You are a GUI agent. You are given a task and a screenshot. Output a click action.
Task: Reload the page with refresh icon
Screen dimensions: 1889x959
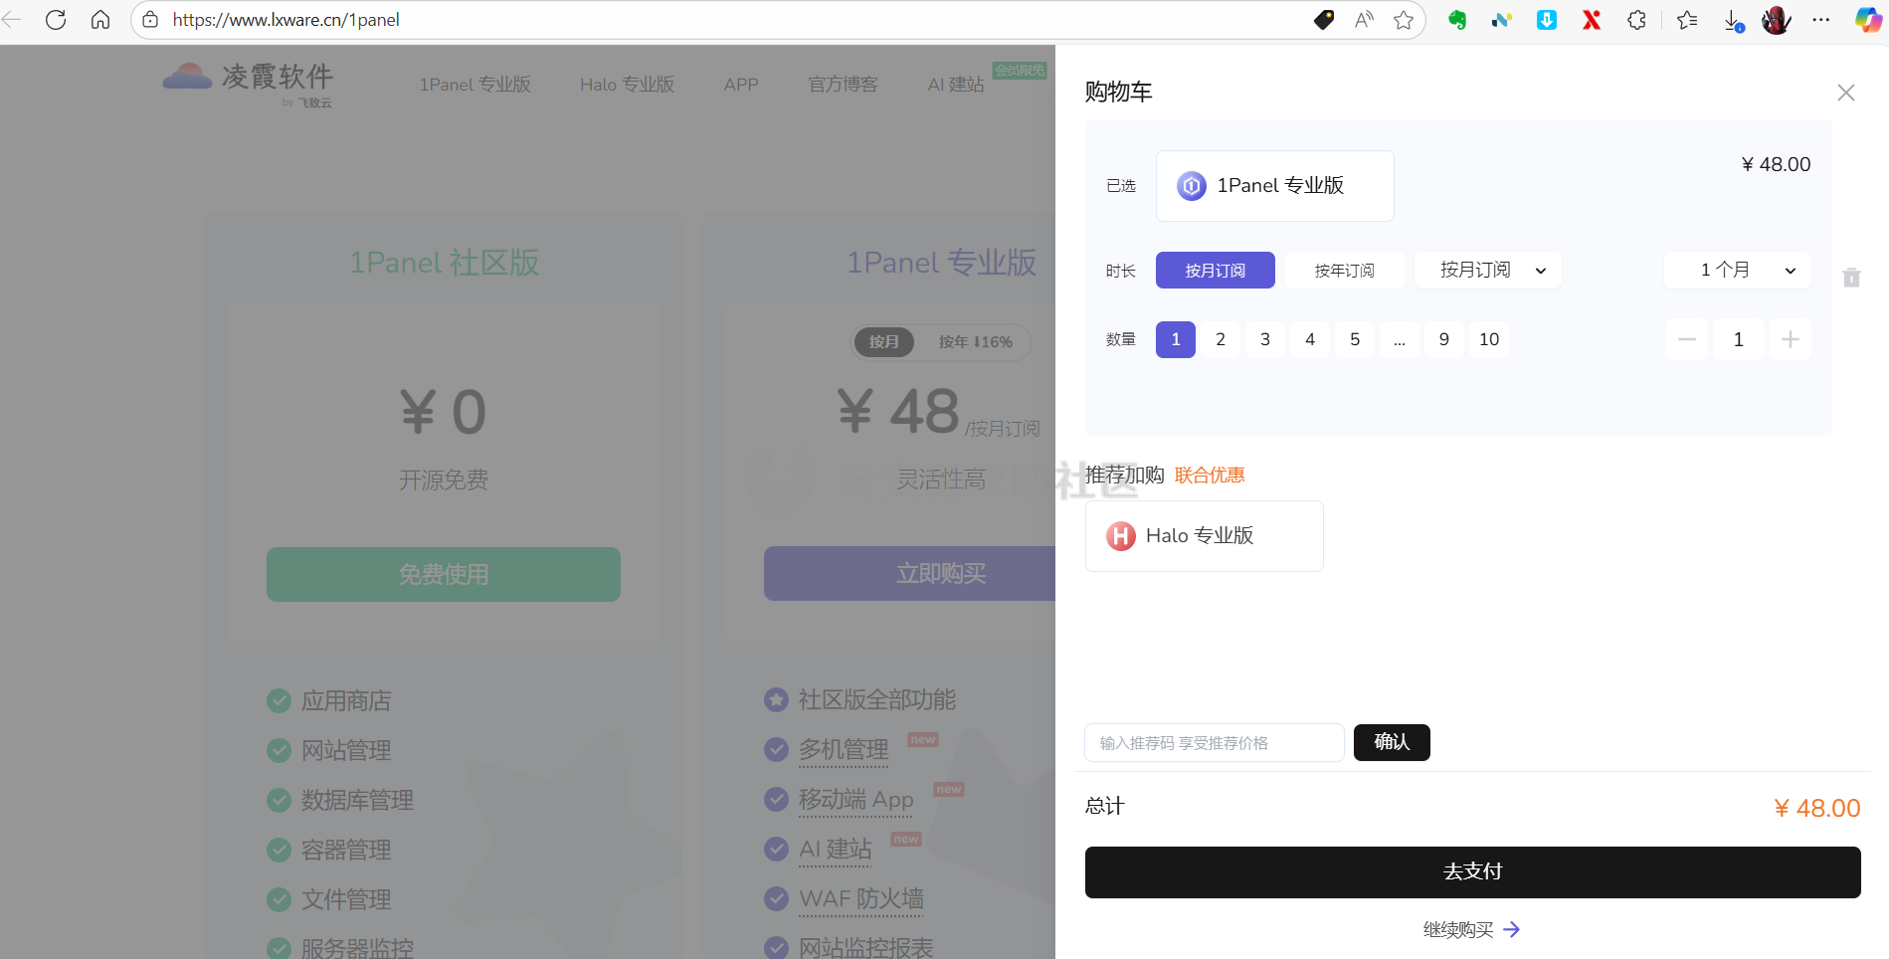pos(56,20)
